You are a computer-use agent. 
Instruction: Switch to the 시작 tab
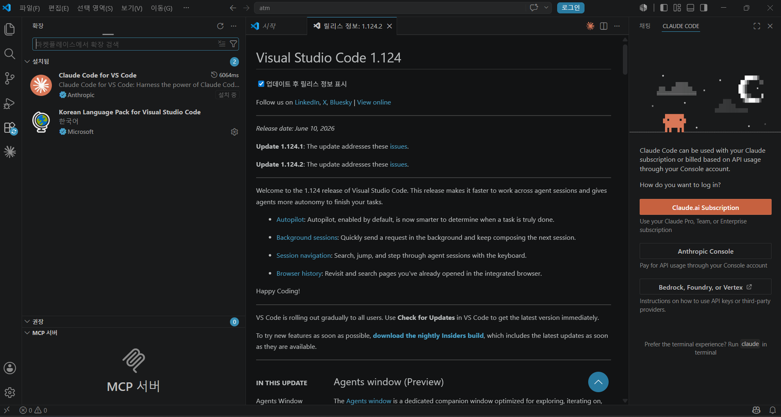point(269,26)
